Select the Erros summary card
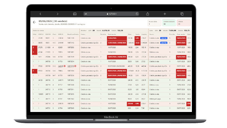The image size is (227, 128). click(x=184, y=23)
